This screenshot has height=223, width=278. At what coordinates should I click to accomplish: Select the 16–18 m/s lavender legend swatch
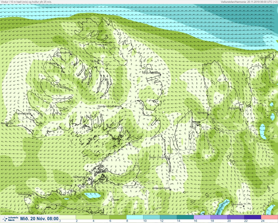pos(202,217)
